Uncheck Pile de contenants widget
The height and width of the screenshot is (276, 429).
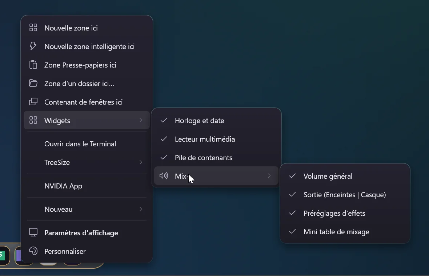(216, 158)
